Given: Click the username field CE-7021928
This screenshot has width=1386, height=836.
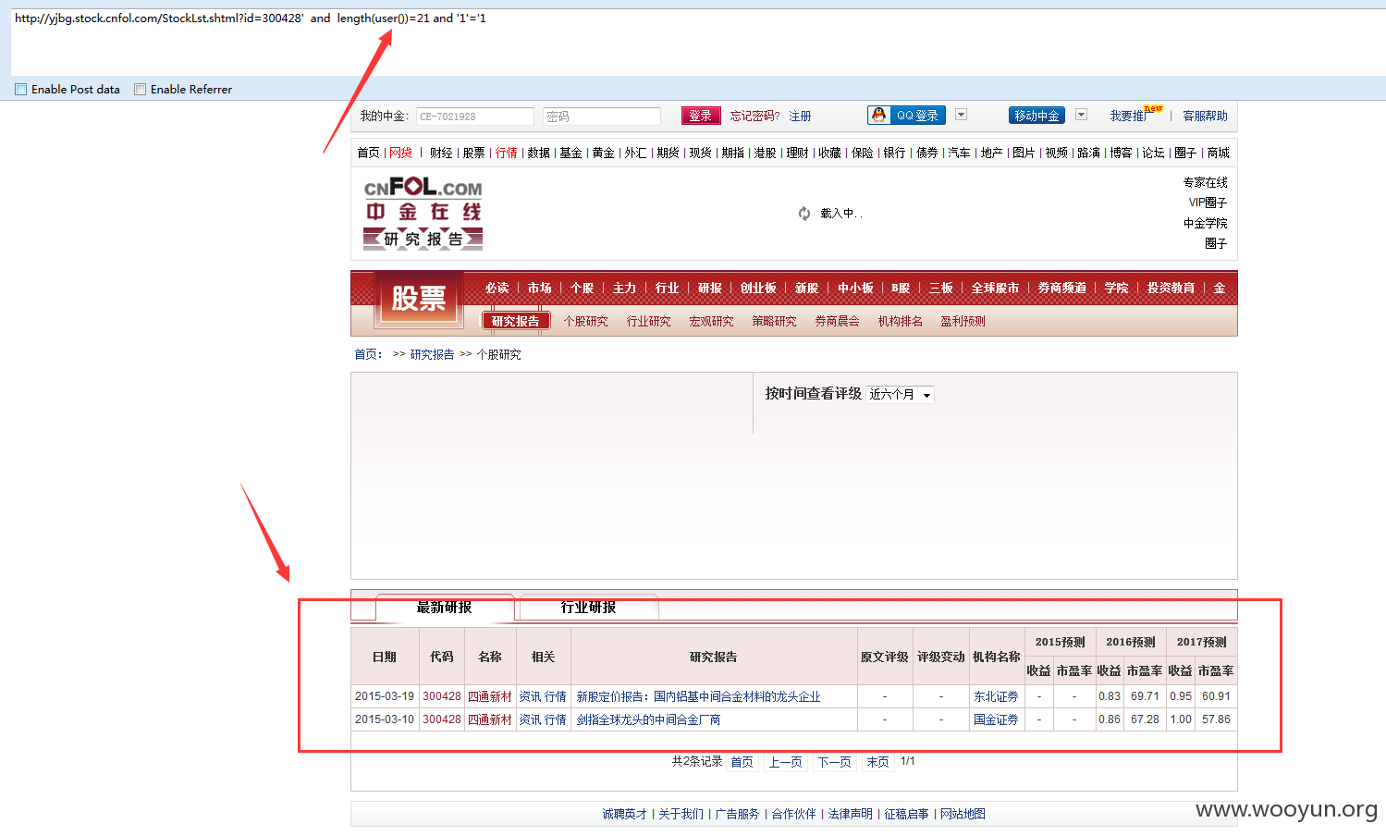Looking at the screenshot, I should tap(475, 117).
